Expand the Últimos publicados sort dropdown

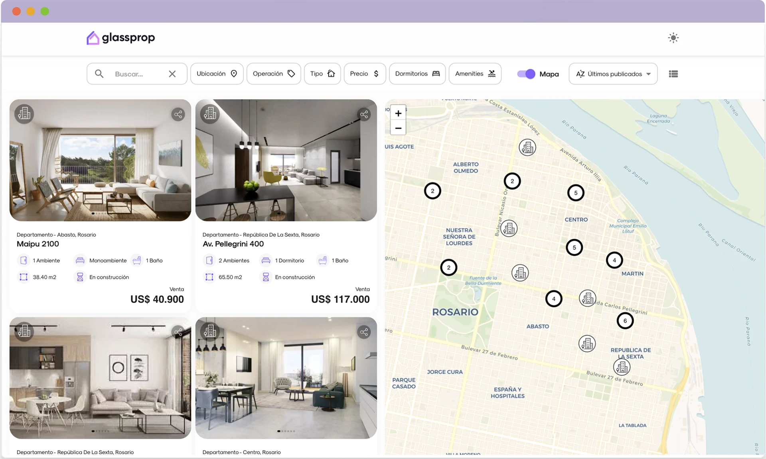point(613,74)
